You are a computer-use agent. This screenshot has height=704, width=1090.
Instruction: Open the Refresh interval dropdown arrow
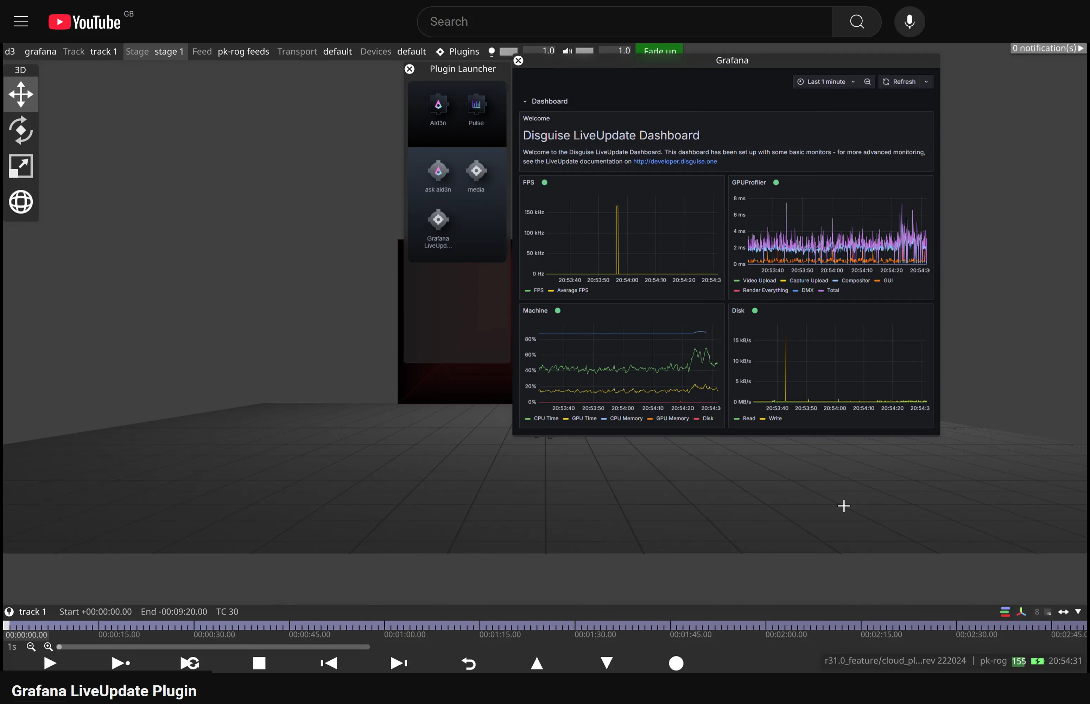pos(926,81)
